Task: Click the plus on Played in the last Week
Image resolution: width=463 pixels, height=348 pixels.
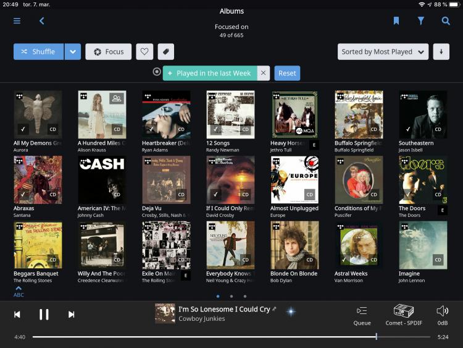Action: point(170,74)
